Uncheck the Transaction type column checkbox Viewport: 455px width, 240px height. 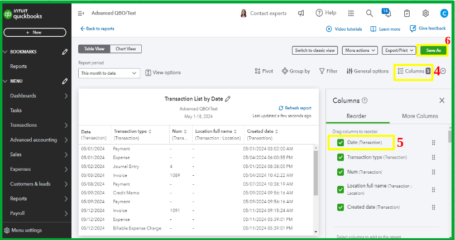[x=341, y=157]
